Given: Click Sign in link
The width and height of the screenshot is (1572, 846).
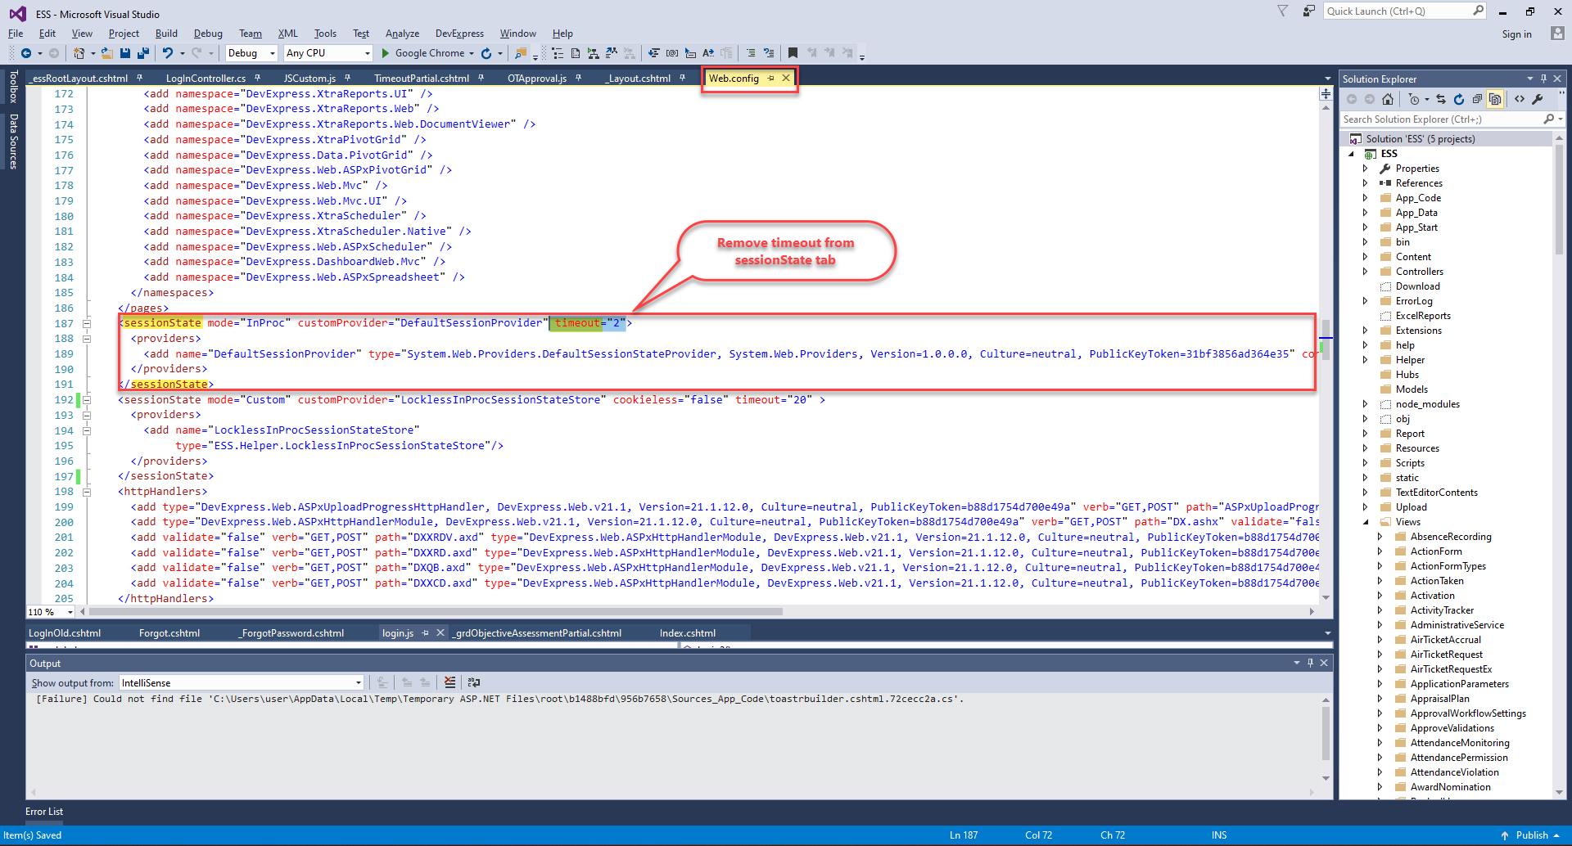Looking at the screenshot, I should (x=1516, y=34).
